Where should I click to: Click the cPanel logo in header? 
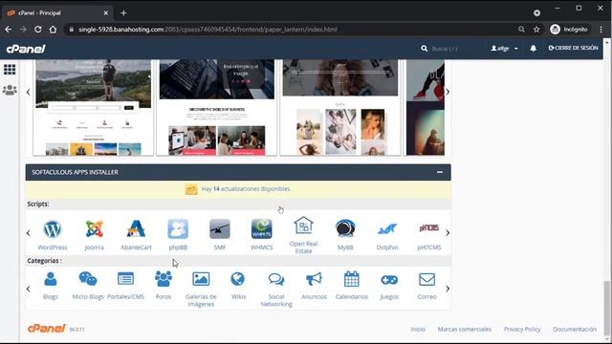coord(26,49)
